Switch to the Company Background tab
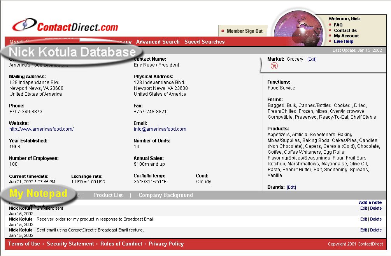Image resolution: width=391 pixels, height=256 pixels. (166, 195)
